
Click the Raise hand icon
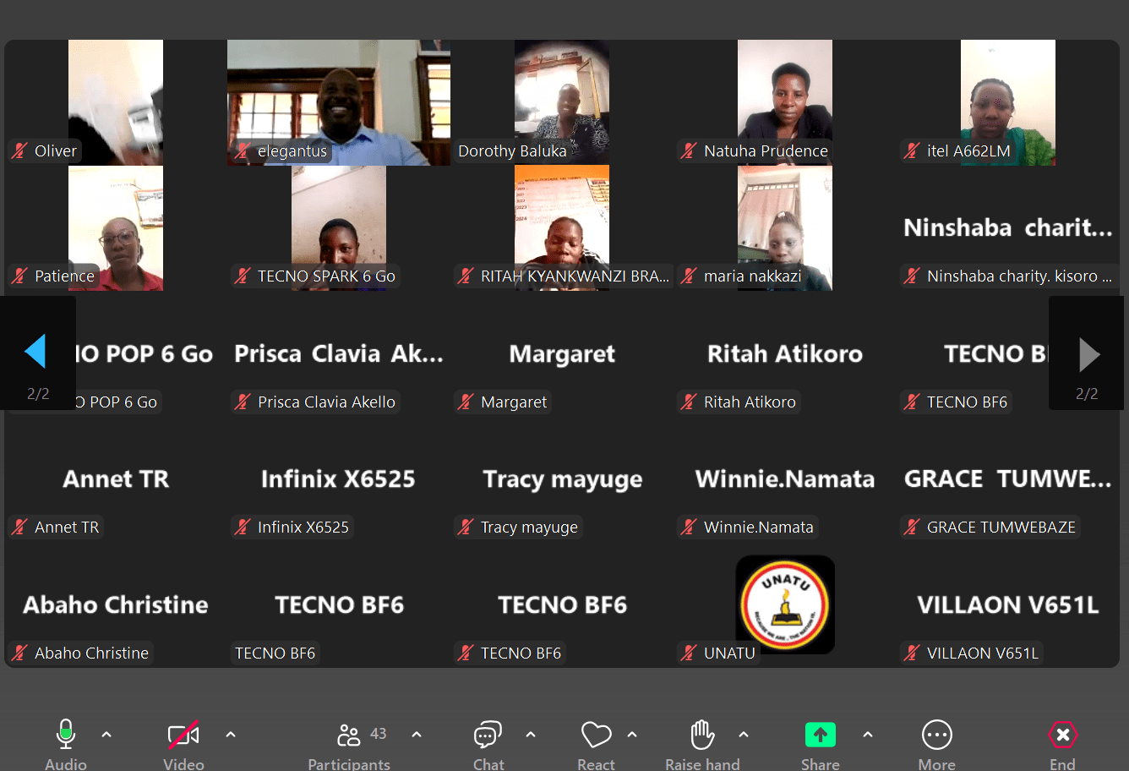(702, 735)
